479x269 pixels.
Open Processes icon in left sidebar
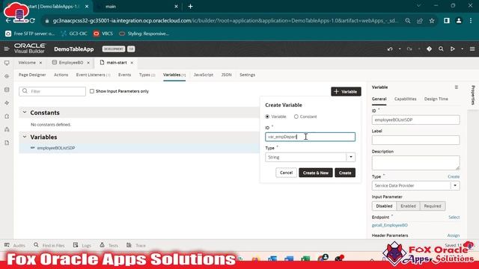click(x=7, y=129)
